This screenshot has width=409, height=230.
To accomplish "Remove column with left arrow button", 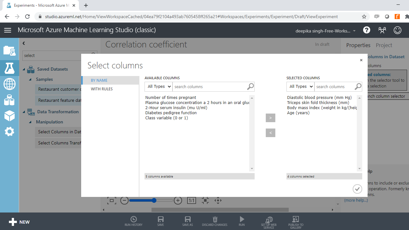I will coord(271,133).
